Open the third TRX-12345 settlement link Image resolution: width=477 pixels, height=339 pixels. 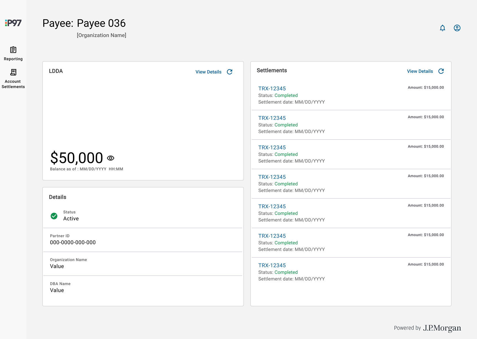pos(272,147)
